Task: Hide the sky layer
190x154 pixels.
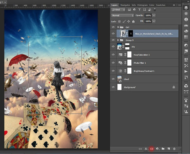Action: (x=113, y=46)
